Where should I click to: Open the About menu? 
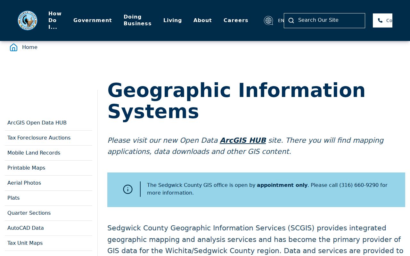coord(202,20)
